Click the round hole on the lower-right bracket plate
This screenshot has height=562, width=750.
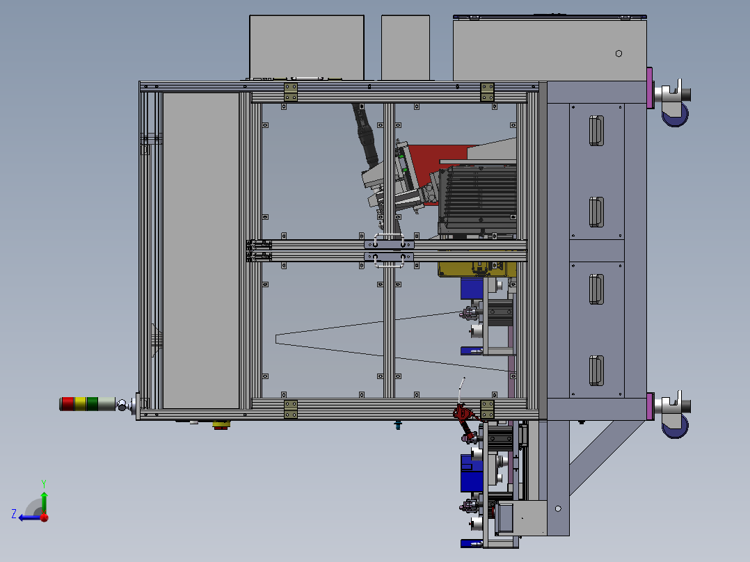558,508
